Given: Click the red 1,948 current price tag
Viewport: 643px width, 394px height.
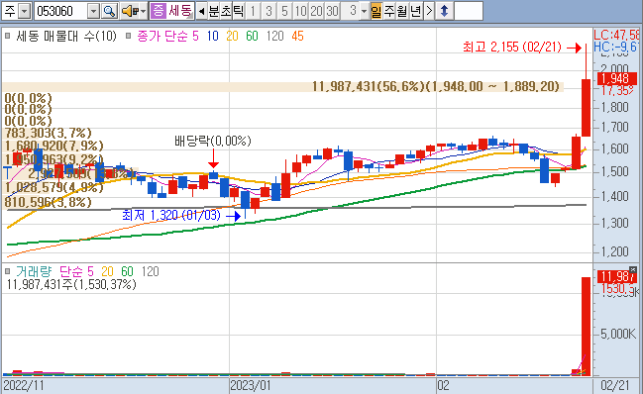Looking at the screenshot, I should [617, 78].
